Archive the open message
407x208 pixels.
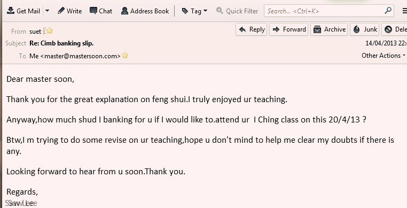pyautogui.click(x=329, y=29)
